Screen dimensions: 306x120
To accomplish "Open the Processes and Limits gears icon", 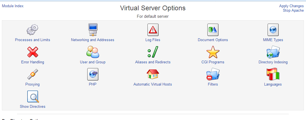I will (x=32, y=30).
